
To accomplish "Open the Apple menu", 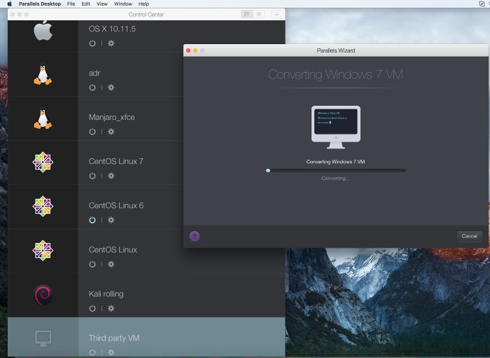I will [x=9, y=4].
